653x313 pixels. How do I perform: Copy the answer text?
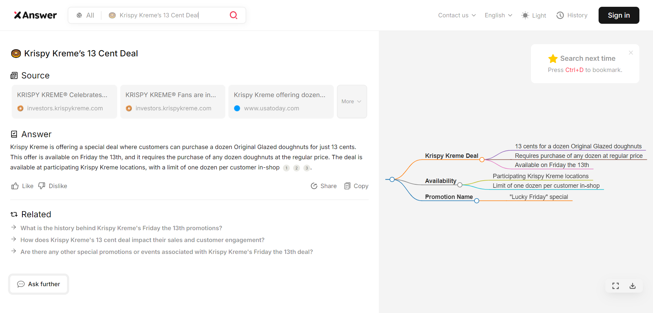(356, 186)
